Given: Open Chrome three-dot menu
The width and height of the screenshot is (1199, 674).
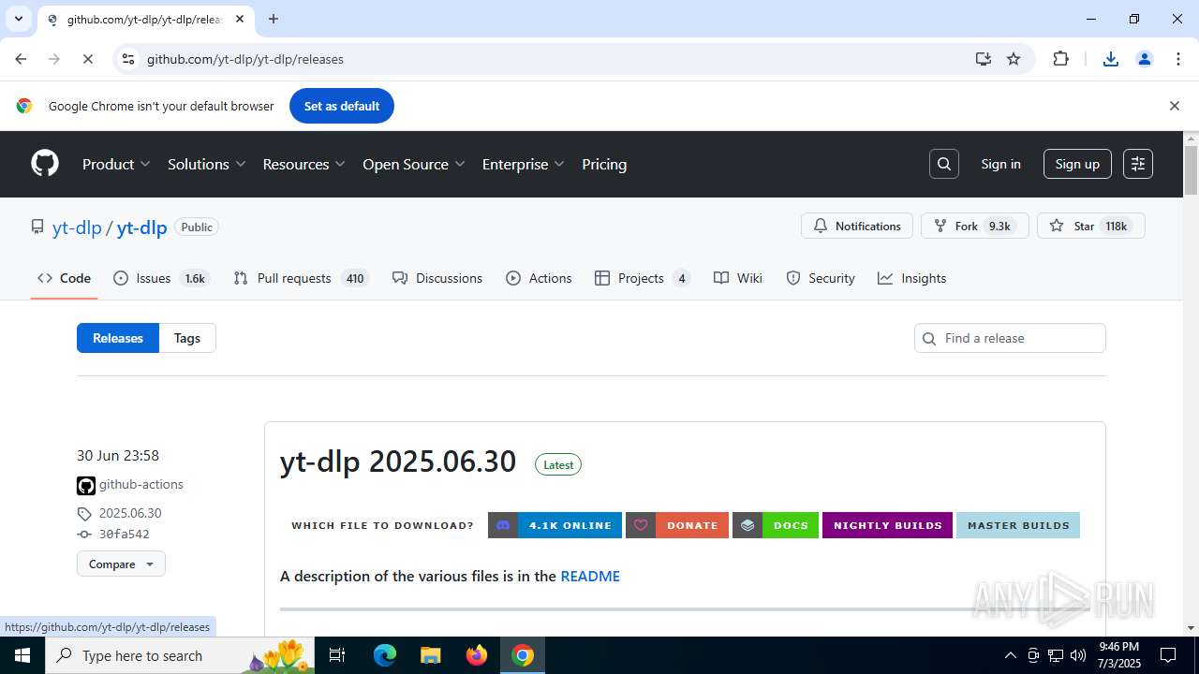Looking at the screenshot, I should point(1178,59).
